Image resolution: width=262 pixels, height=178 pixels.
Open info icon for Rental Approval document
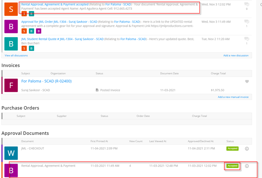coord(247,166)
